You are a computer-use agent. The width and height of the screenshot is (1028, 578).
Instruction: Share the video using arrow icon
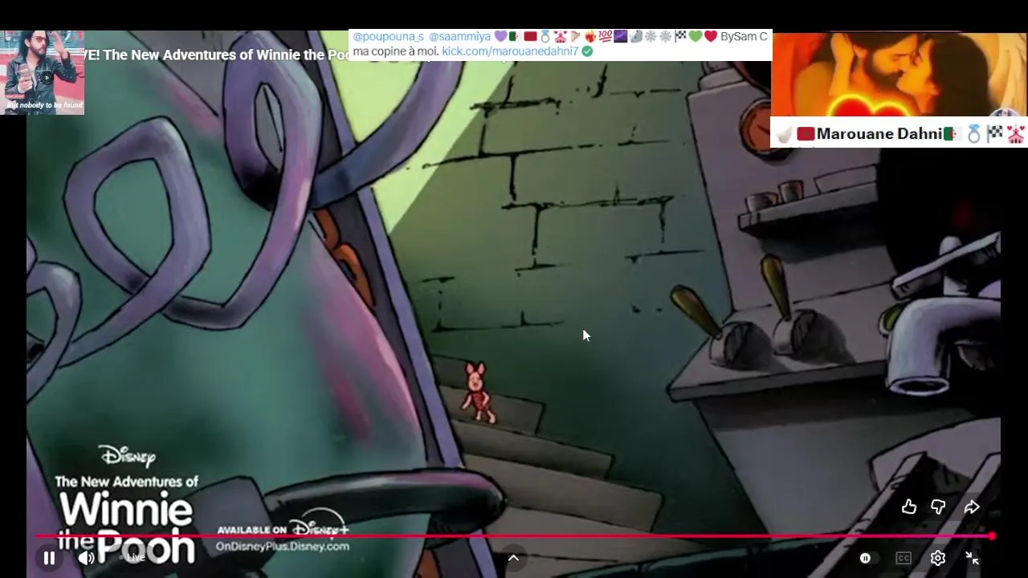(x=972, y=507)
